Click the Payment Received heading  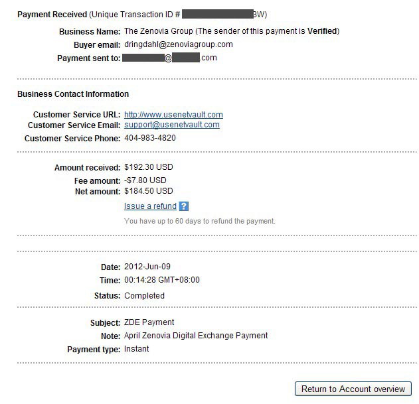pyautogui.click(x=52, y=15)
